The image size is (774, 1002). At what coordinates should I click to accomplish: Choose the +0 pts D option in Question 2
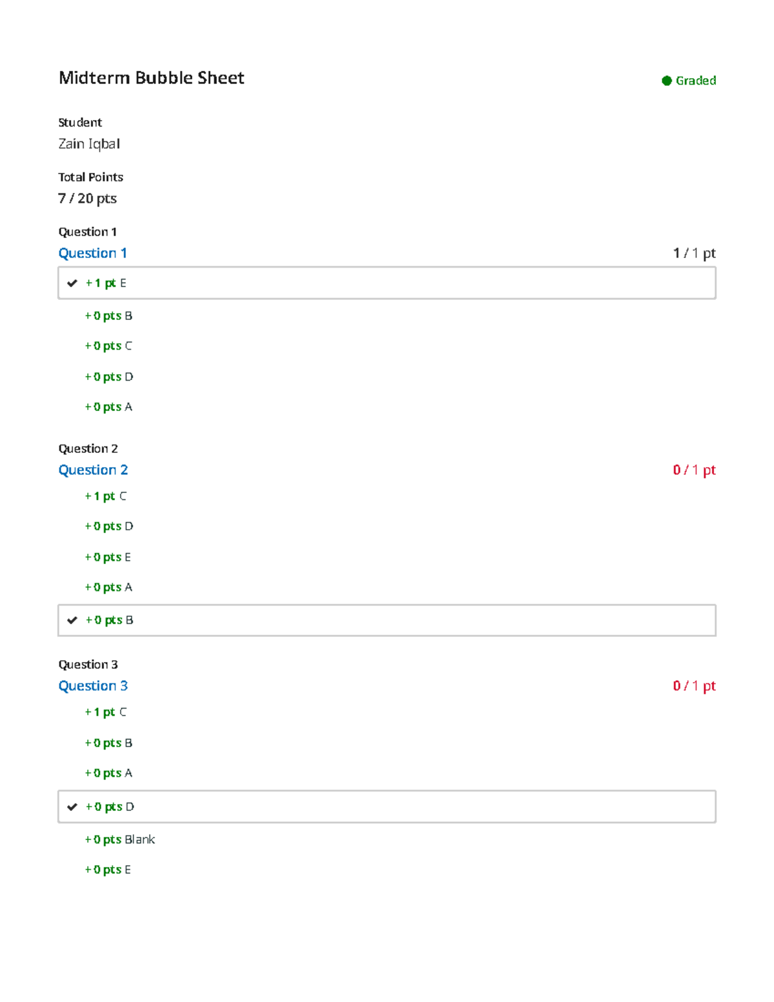(109, 526)
